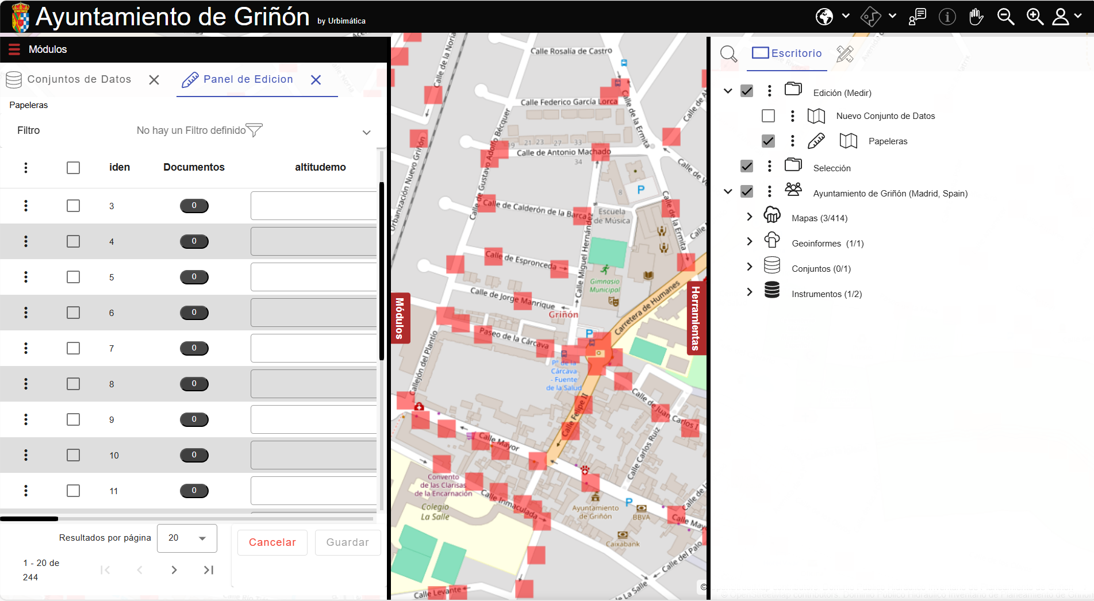The width and height of the screenshot is (1094, 601).
Task: Expand the Instrumentos (1/2) tree node
Action: (750, 293)
